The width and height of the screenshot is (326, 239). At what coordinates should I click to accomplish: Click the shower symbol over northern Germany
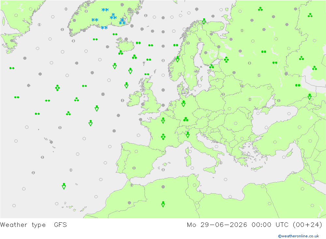(183, 104)
